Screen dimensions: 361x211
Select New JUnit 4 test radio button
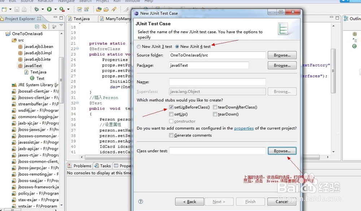177,46
